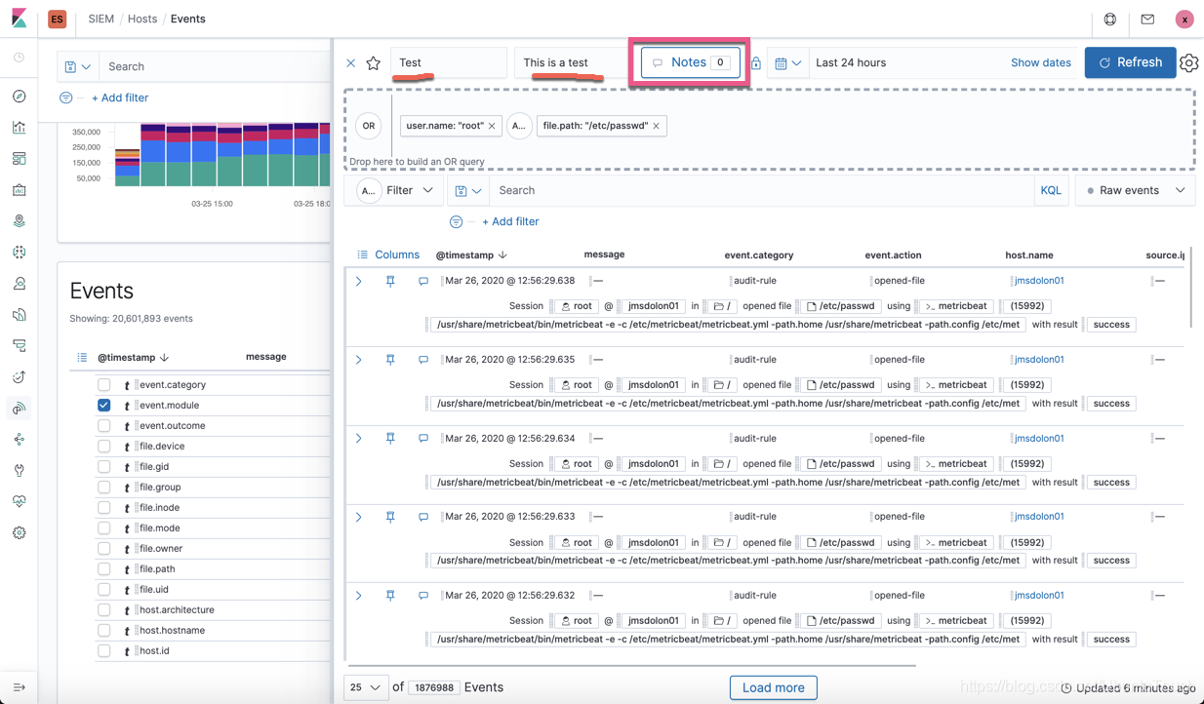Open the ES space avatar

57,19
